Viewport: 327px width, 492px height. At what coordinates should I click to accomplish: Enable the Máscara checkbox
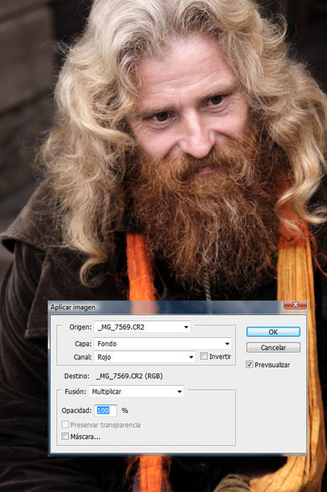coord(65,436)
